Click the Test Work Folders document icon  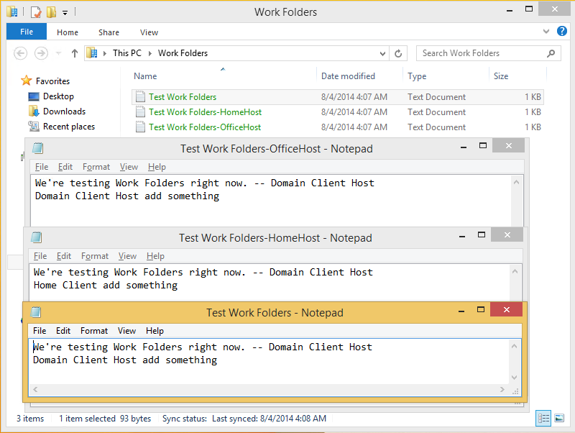(140, 96)
